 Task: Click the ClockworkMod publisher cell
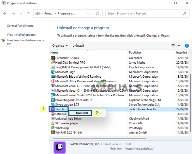139,119
